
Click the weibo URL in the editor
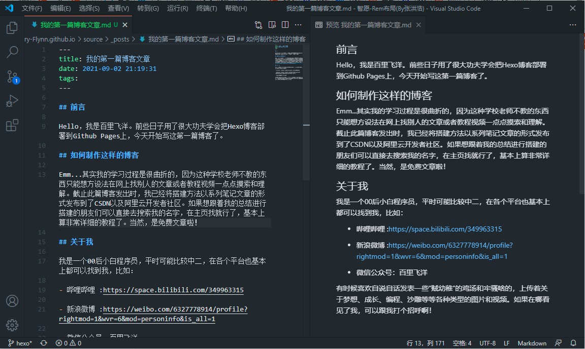click(x=153, y=314)
